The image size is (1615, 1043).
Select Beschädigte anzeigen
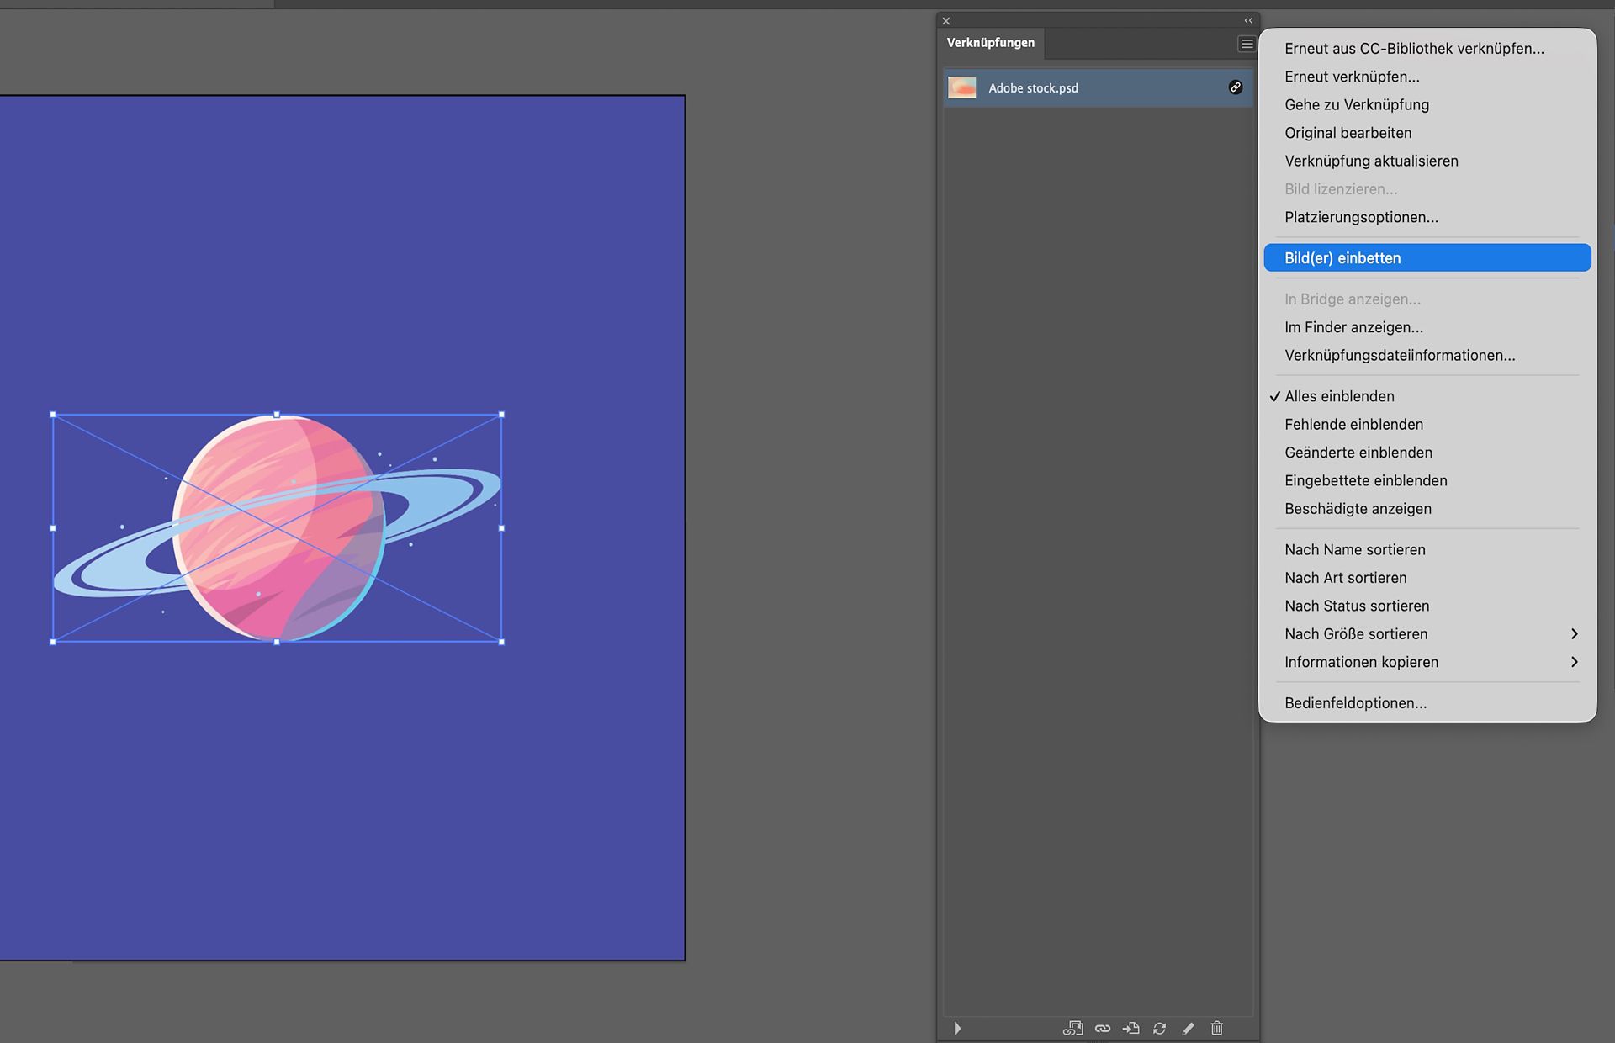(x=1427, y=509)
